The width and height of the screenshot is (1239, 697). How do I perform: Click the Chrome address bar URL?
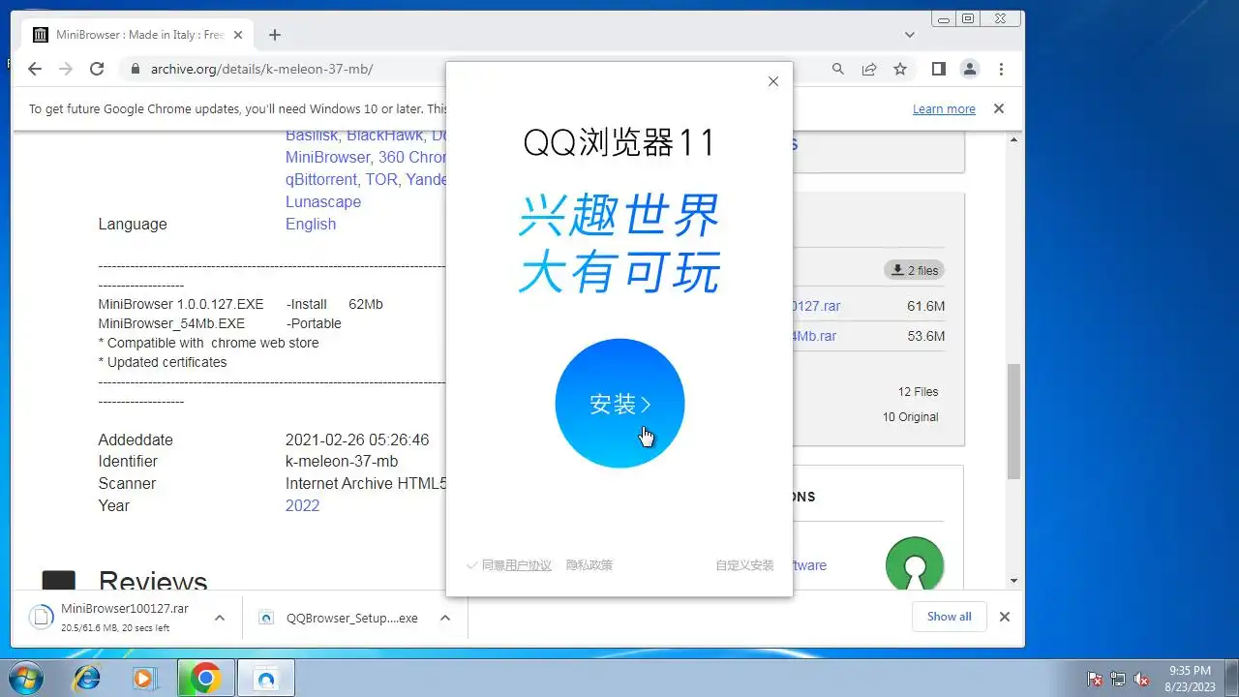261,69
